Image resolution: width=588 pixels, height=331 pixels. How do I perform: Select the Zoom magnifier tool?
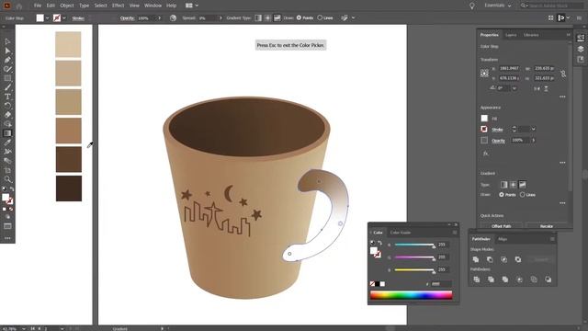click(7, 179)
